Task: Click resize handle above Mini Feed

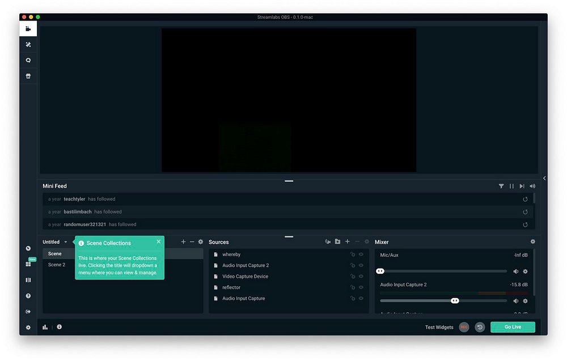Action: click(x=289, y=181)
